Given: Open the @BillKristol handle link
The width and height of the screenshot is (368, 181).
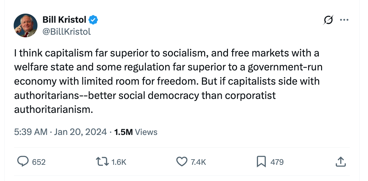Looking at the screenshot, I should point(67,31).
